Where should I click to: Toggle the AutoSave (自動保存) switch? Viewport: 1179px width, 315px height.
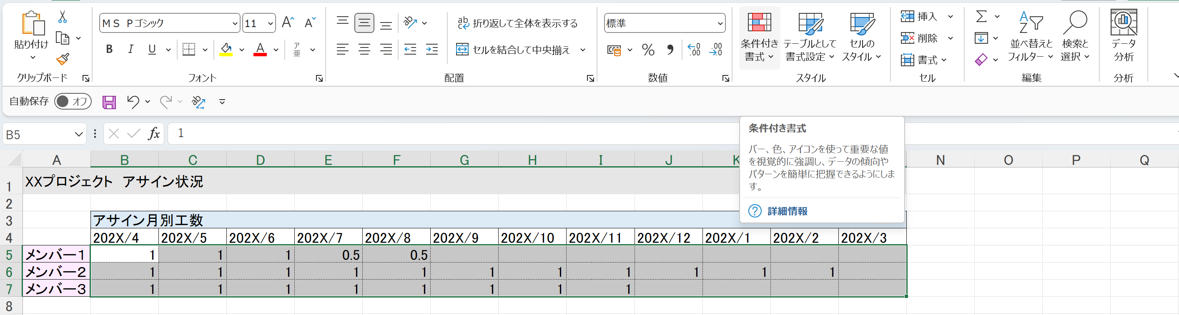click(73, 102)
